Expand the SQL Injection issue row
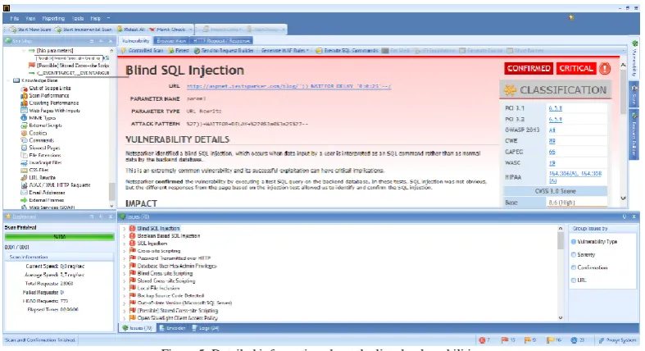Image resolution: width=645 pixels, height=351 pixels. coord(125,244)
